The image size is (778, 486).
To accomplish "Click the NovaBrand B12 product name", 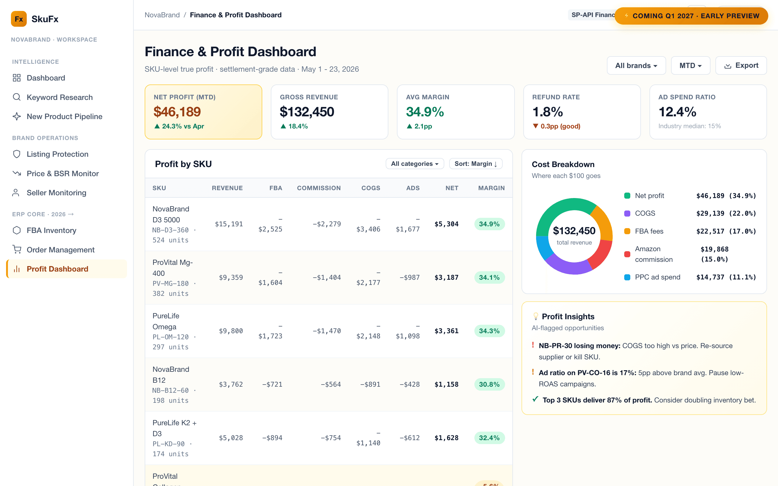I will (x=171, y=375).
